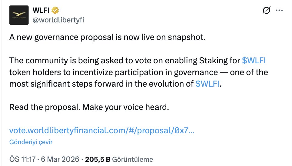
Task: Click the WLFI profile avatar
Action: 19,15
